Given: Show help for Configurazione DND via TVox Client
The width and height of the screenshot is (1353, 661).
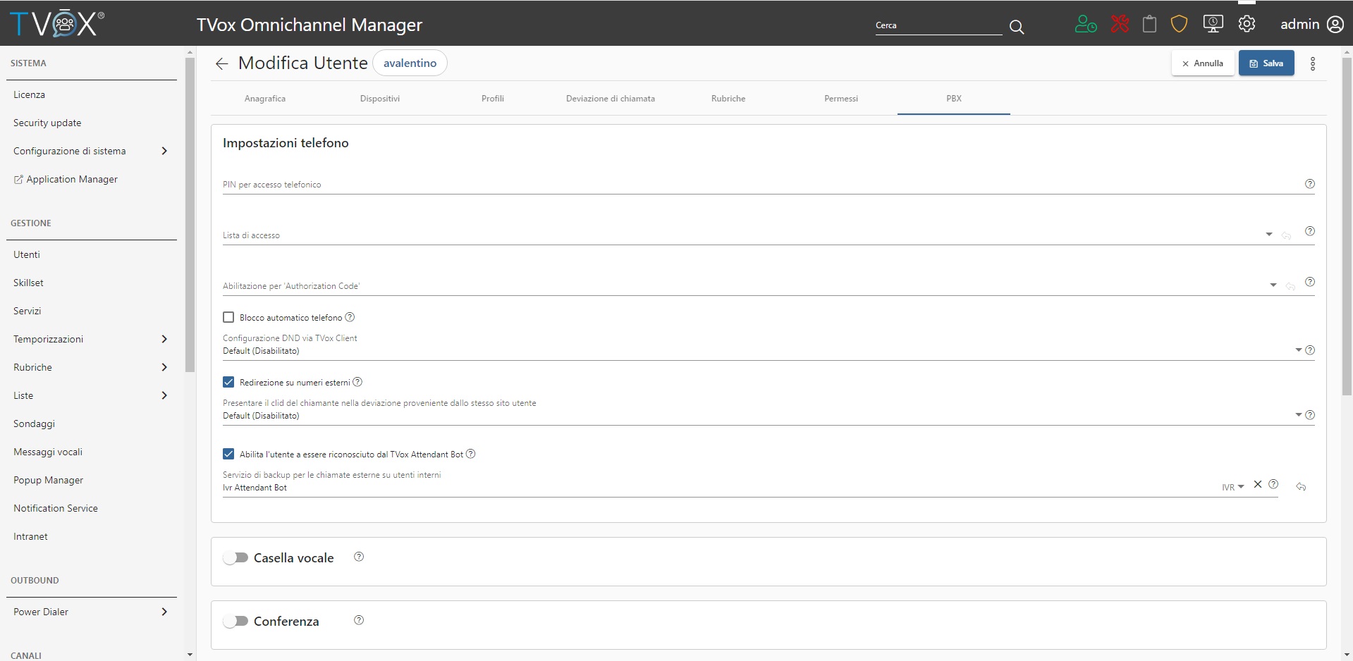Looking at the screenshot, I should tap(1310, 350).
